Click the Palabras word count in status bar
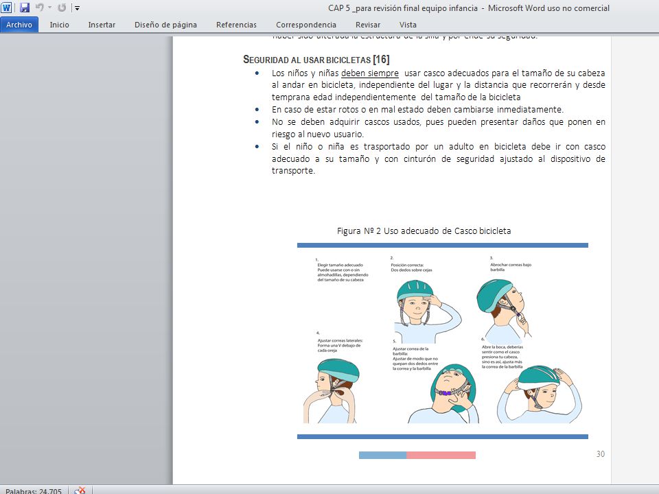659x494 pixels. [x=34, y=490]
